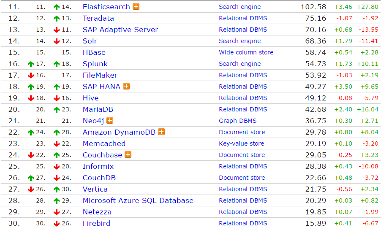Select Teradata score value 75.16

click(316, 18)
